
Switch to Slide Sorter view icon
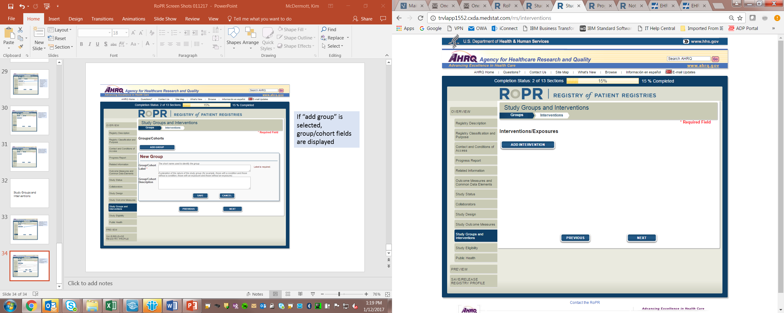(288, 294)
